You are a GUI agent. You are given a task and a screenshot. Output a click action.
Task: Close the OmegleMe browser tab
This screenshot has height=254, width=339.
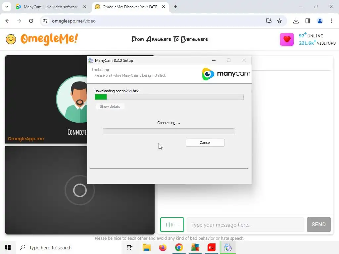point(164,7)
